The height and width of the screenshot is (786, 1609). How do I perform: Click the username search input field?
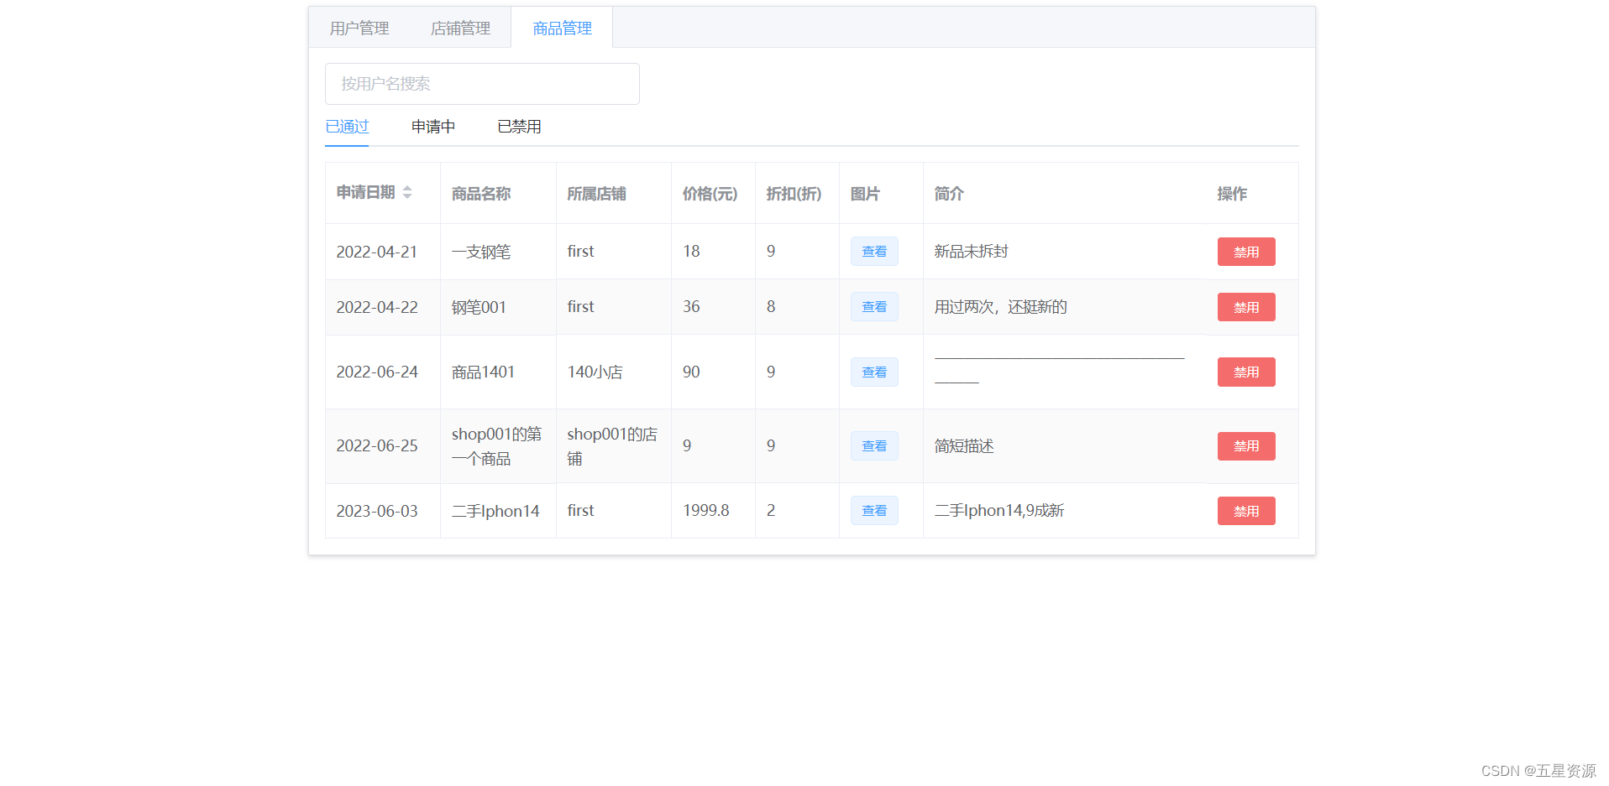pyautogui.click(x=482, y=84)
